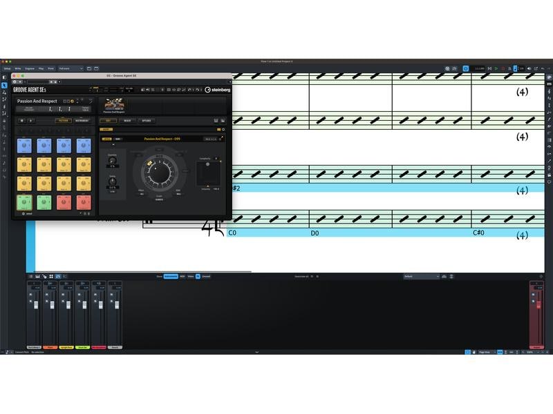Viewport: 553px width, 414px height.
Task: Click the Passion And Respect kit name
Action: click(37, 101)
